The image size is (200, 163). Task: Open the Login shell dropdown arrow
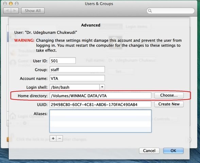(x=102, y=87)
